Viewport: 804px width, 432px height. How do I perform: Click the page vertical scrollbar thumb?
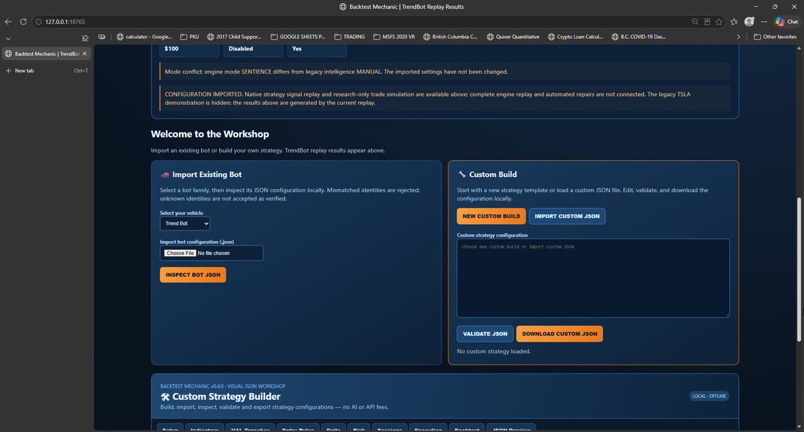click(799, 270)
